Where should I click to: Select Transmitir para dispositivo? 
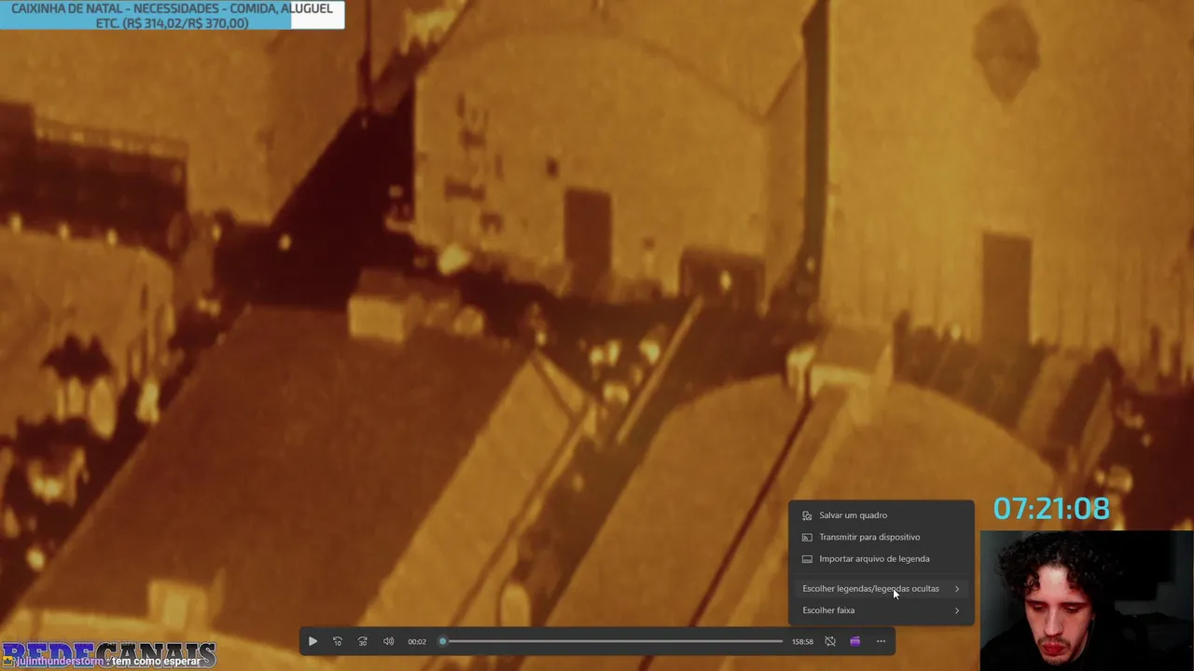882,537
